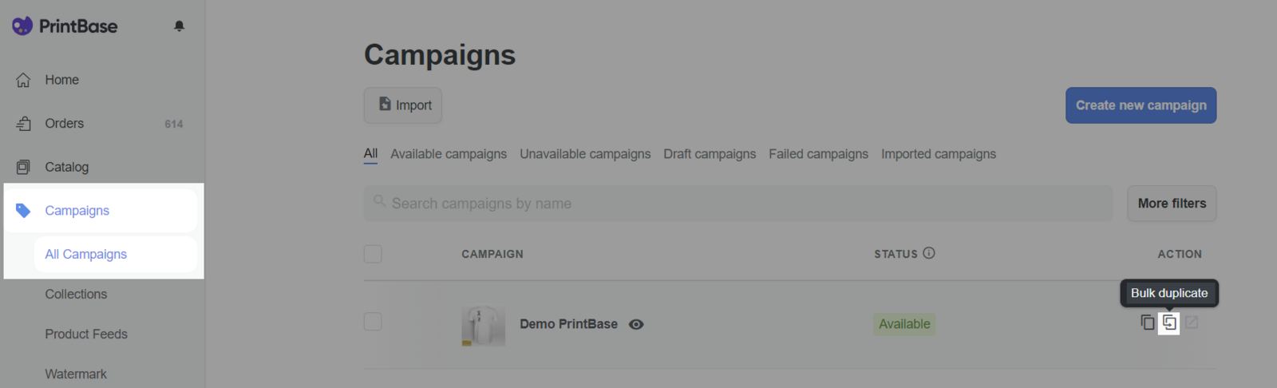This screenshot has height=388, width=1277.
Task: Open Home from the sidebar
Action: pyautogui.click(x=61, y=80)
